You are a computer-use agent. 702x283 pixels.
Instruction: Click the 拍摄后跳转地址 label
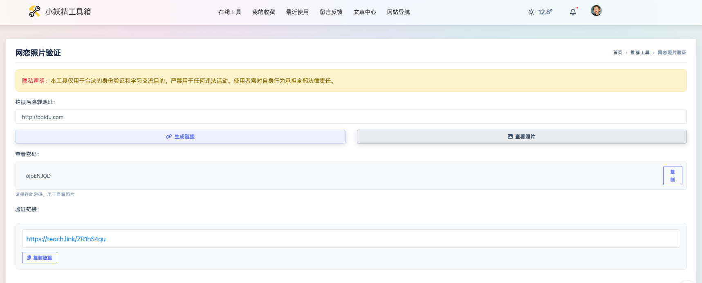pos(35,102)
